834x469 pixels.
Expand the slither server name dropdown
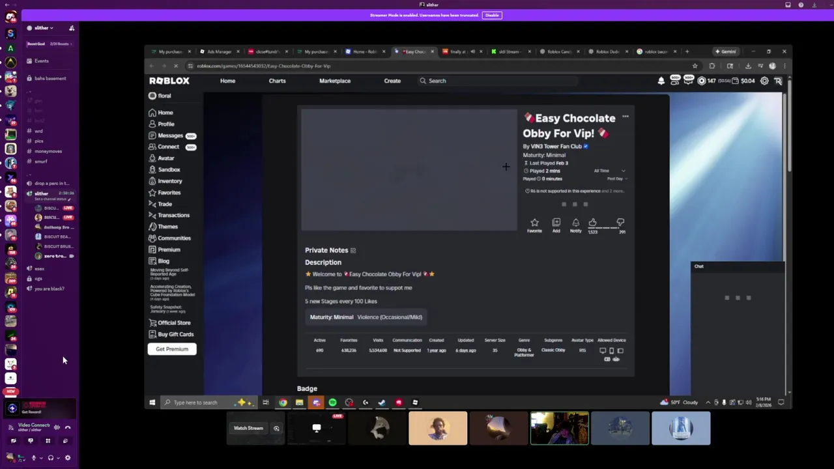[44, 28]
